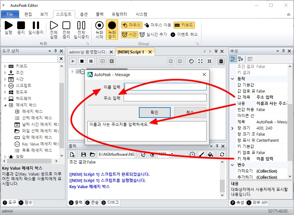Toggle 마우스 이동 recording option
Viewport: 294px width, 215px height.
click(x=158, y=25)
